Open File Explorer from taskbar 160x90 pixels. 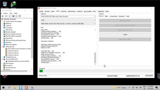[x=15, y=87]
